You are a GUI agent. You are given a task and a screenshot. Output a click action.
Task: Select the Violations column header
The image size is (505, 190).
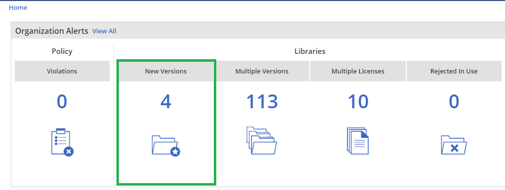(62, 71)
